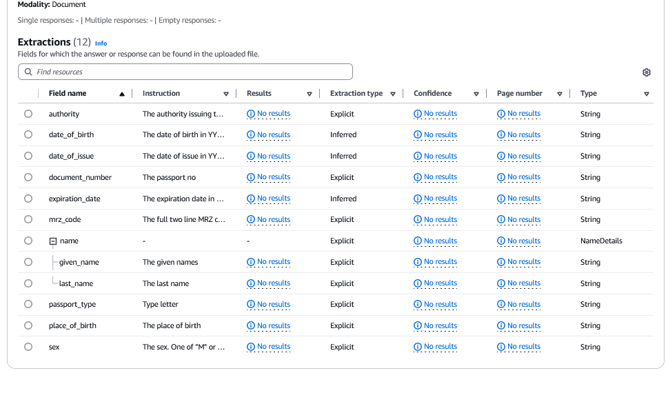Viewport: 668px width, 395px height.
Task: Select the authority field radio button
Action: click(28, 114)
